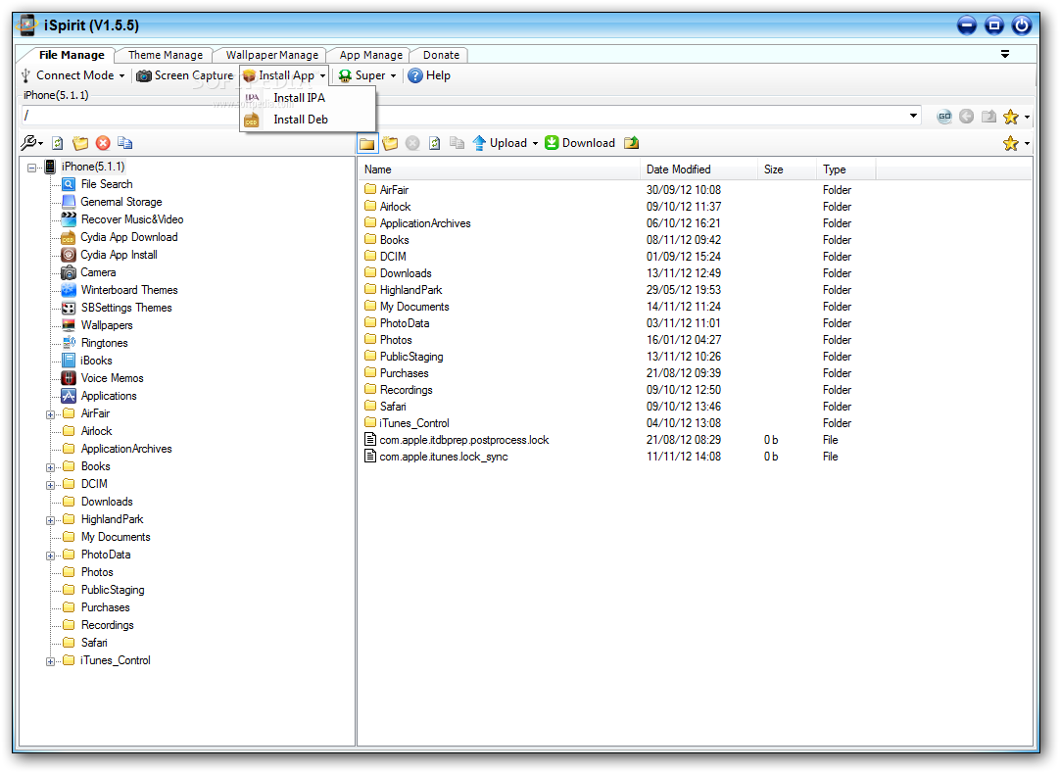Select com.apple.itunes.lock_sync in the file list
Viewport: 1060px width, 773px height.
(x=443, y=457)
